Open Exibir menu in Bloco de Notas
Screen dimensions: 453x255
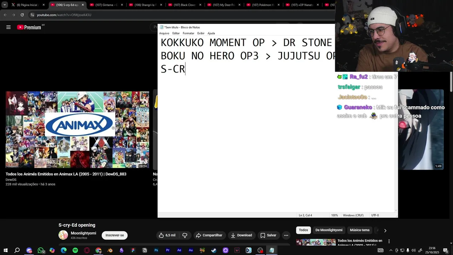pyautogui.click(x=201, y=33)
